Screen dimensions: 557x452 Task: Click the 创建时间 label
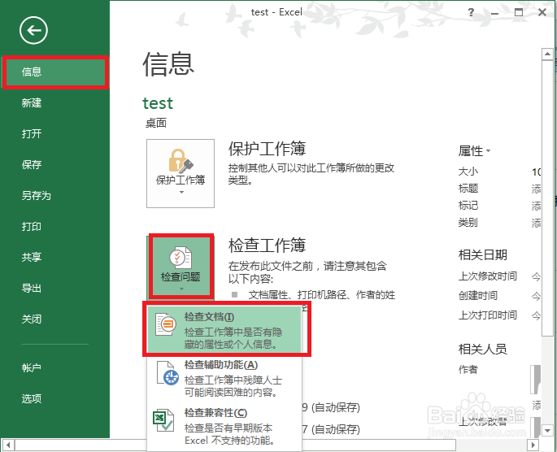coord(478,295)
